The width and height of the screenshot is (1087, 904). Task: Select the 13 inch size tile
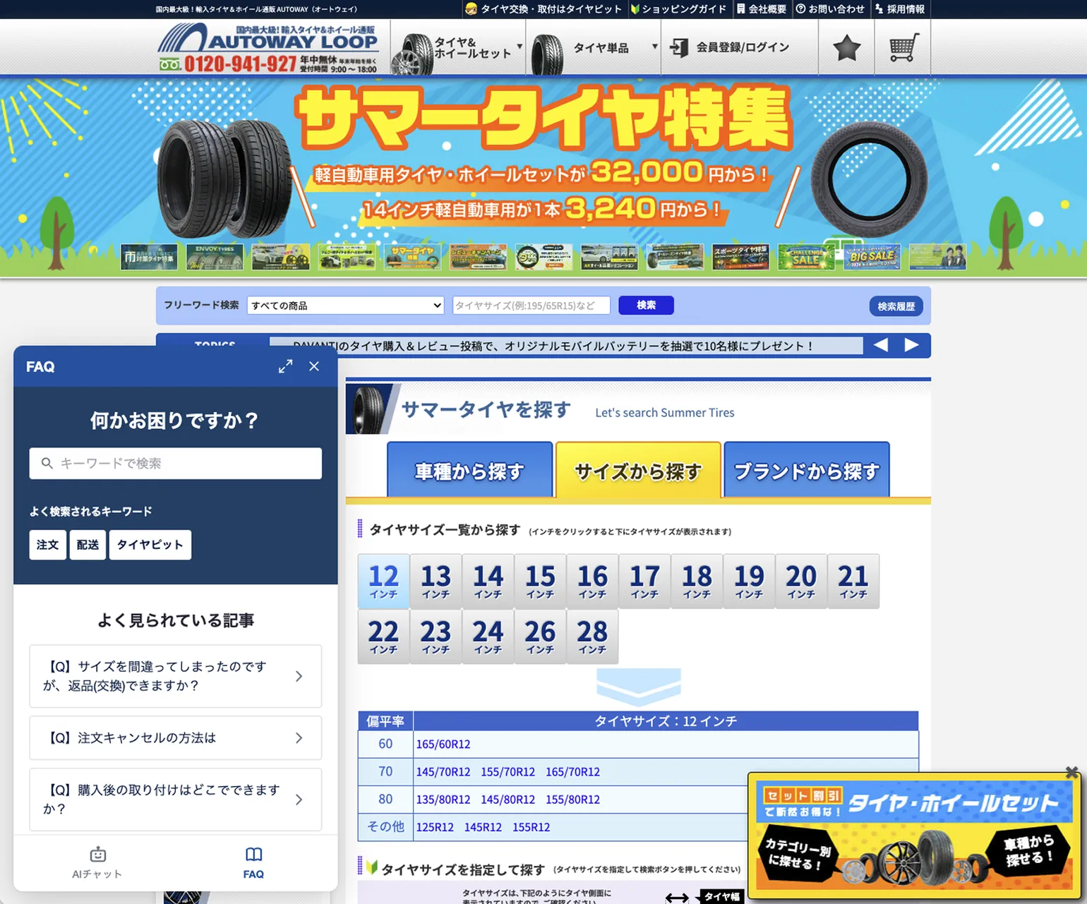tap(436, 581)
